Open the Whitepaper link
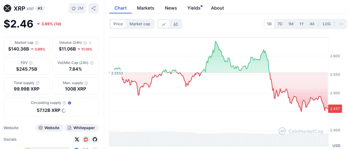349x149 pixels. coord(81,128)
